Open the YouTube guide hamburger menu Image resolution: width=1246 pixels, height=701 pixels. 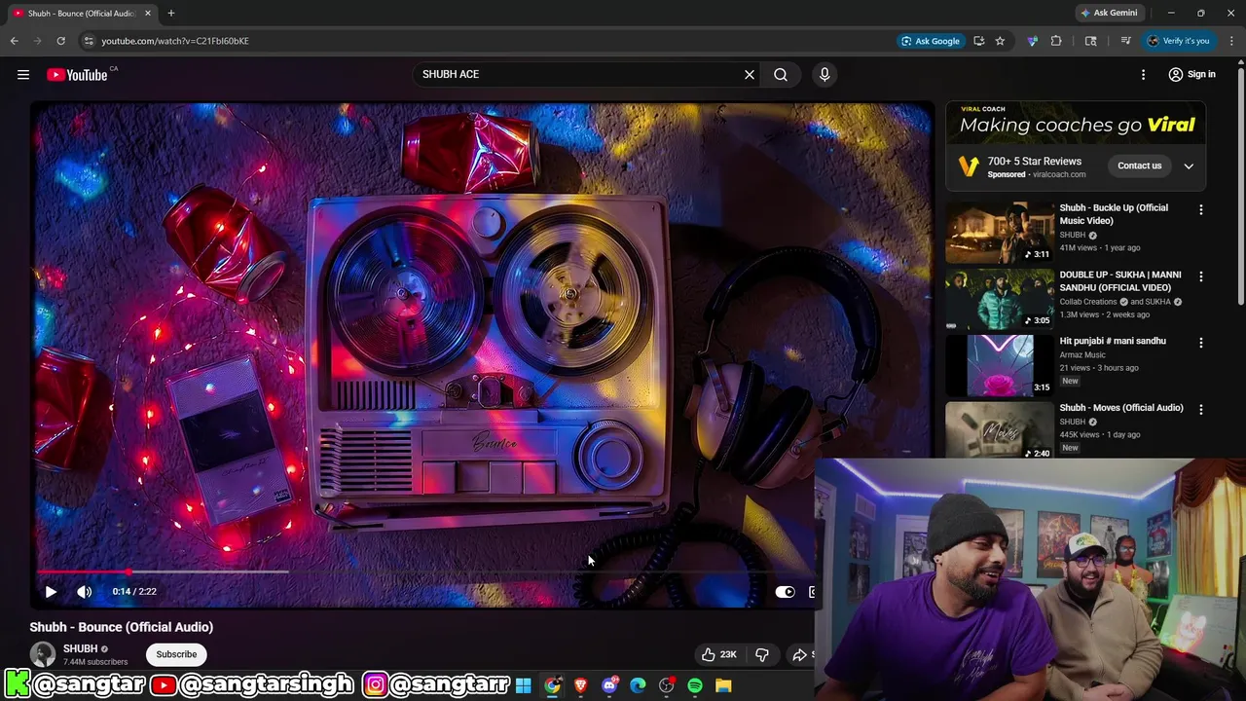coord(23,75)
